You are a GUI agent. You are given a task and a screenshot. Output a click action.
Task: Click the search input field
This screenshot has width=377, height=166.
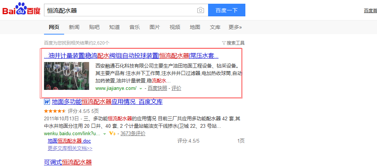pyautogui.click(x=119, y=10)
